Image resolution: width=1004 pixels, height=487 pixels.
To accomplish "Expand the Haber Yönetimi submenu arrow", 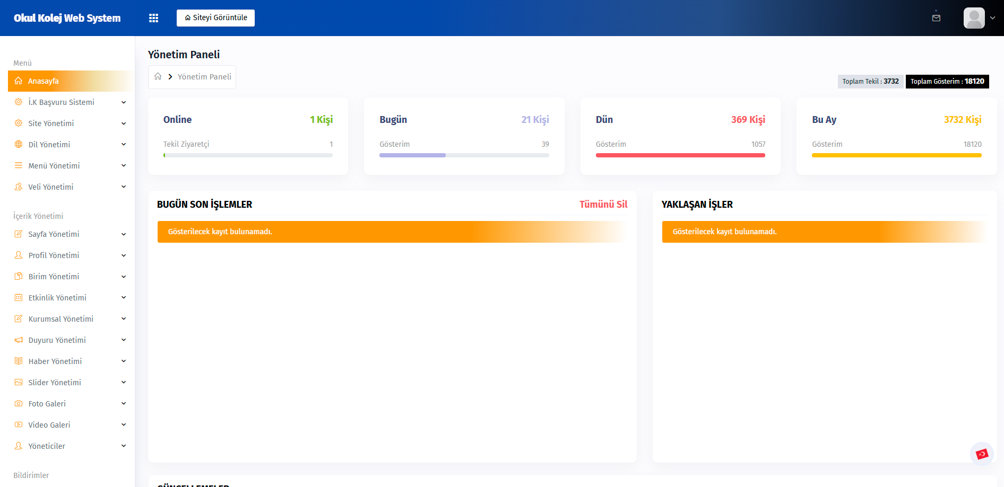I will 124,361.
